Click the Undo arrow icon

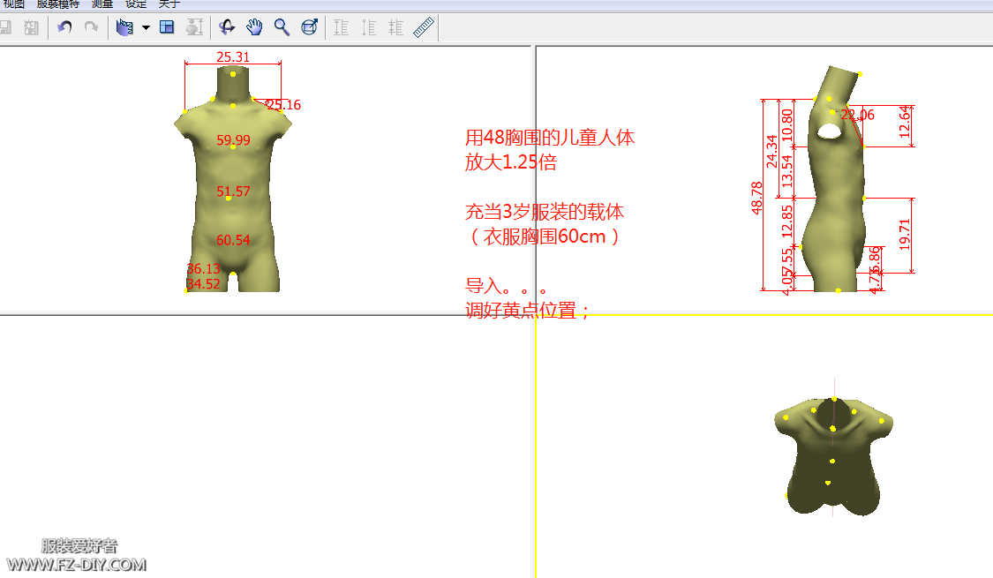(x=64, y=27)
